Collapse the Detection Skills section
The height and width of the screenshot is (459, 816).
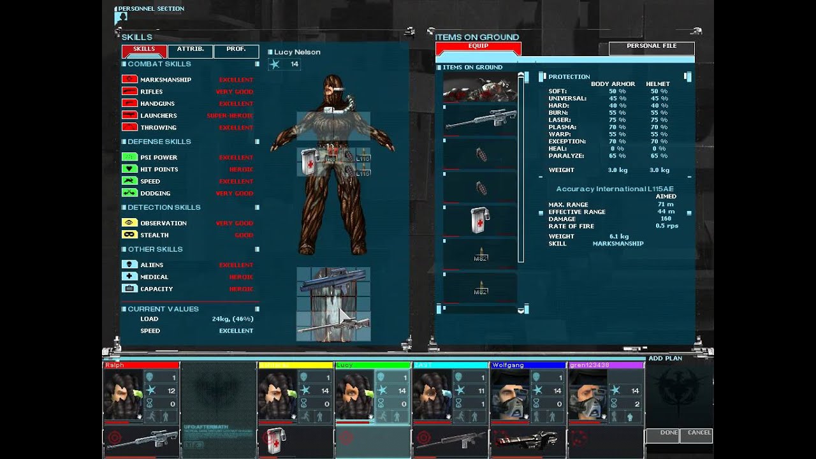(257, 207)
